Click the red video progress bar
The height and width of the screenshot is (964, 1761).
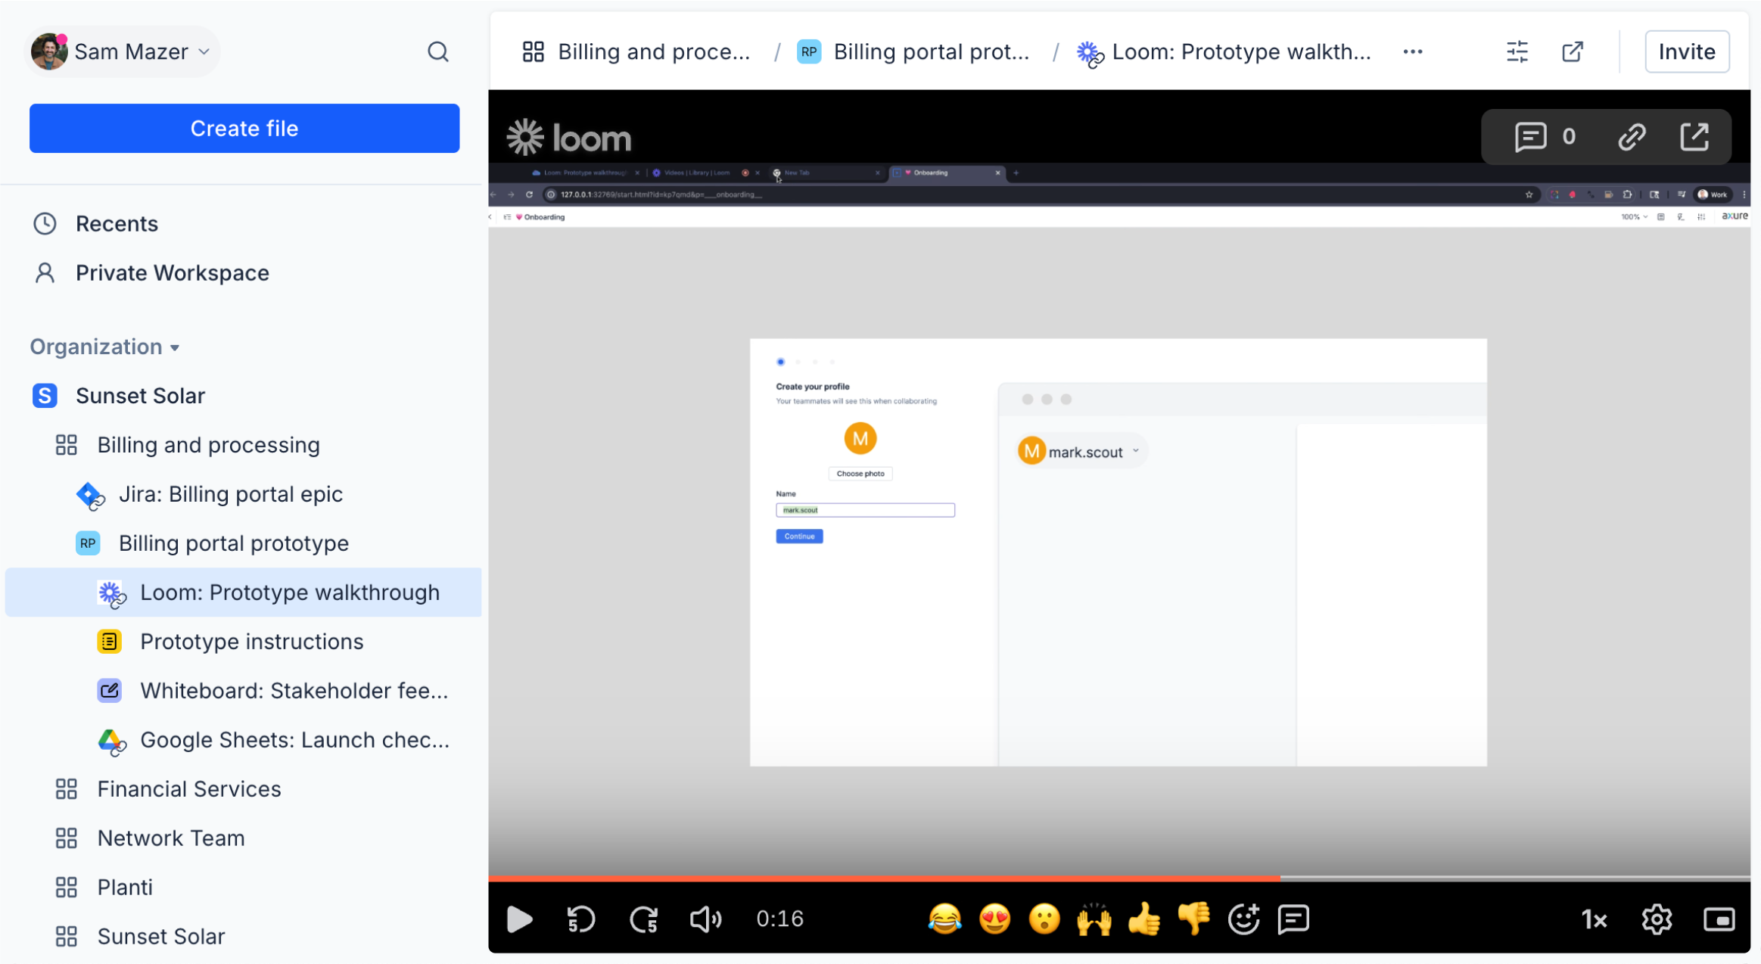884,878
